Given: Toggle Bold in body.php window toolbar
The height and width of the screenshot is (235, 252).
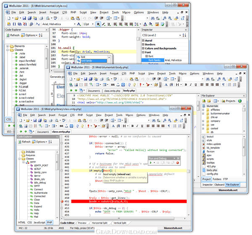Looking at the screenshot, I should (x=186, y=85).
